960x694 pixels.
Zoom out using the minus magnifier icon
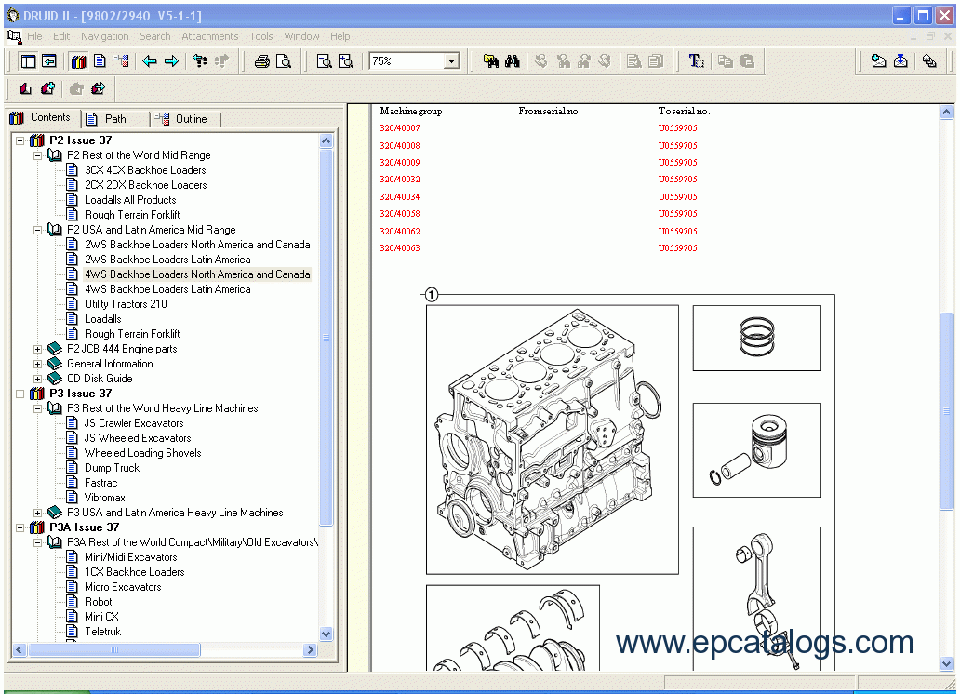click(x=325, y=61)
